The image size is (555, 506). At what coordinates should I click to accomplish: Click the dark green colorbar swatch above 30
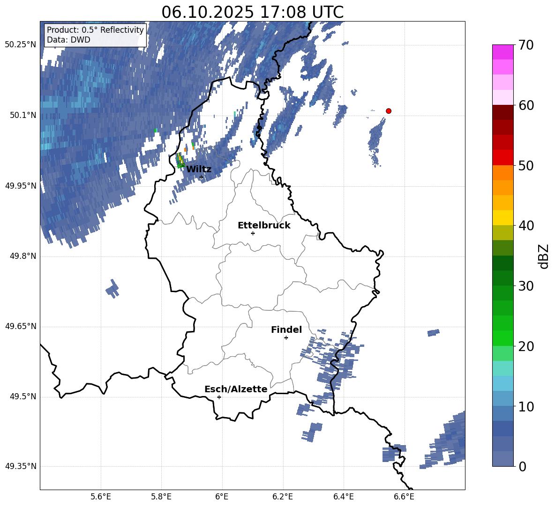pos(502,278)
